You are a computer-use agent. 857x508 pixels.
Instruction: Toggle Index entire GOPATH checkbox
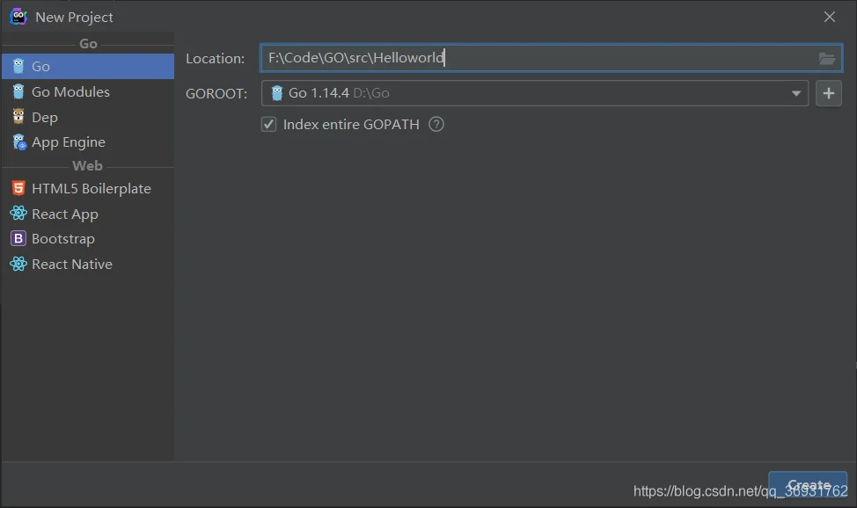(x=268, y=125)
